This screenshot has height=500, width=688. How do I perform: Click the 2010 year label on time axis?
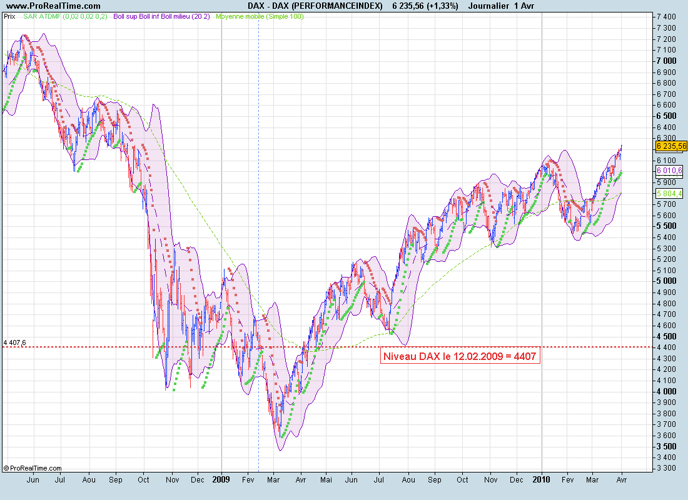tap(542, 479)
